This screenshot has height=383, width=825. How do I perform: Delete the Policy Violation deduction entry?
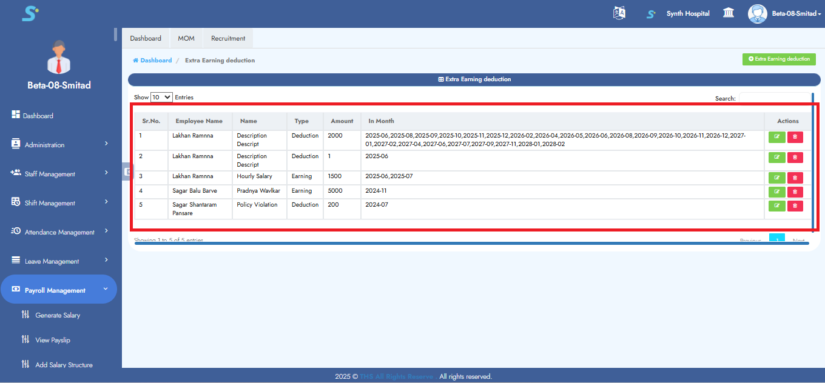pos(795,206)
